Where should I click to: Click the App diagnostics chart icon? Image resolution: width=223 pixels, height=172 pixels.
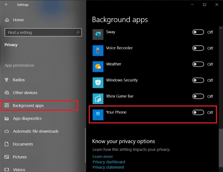tap(7, 118)
